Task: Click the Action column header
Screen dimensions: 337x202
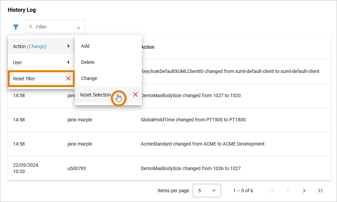Action: (x=148, y=47)
